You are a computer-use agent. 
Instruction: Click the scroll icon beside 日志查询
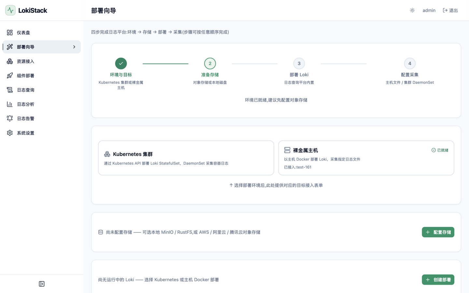click(10, 90)
